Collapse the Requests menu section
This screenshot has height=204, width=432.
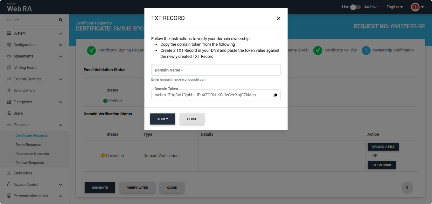point(60,125)
